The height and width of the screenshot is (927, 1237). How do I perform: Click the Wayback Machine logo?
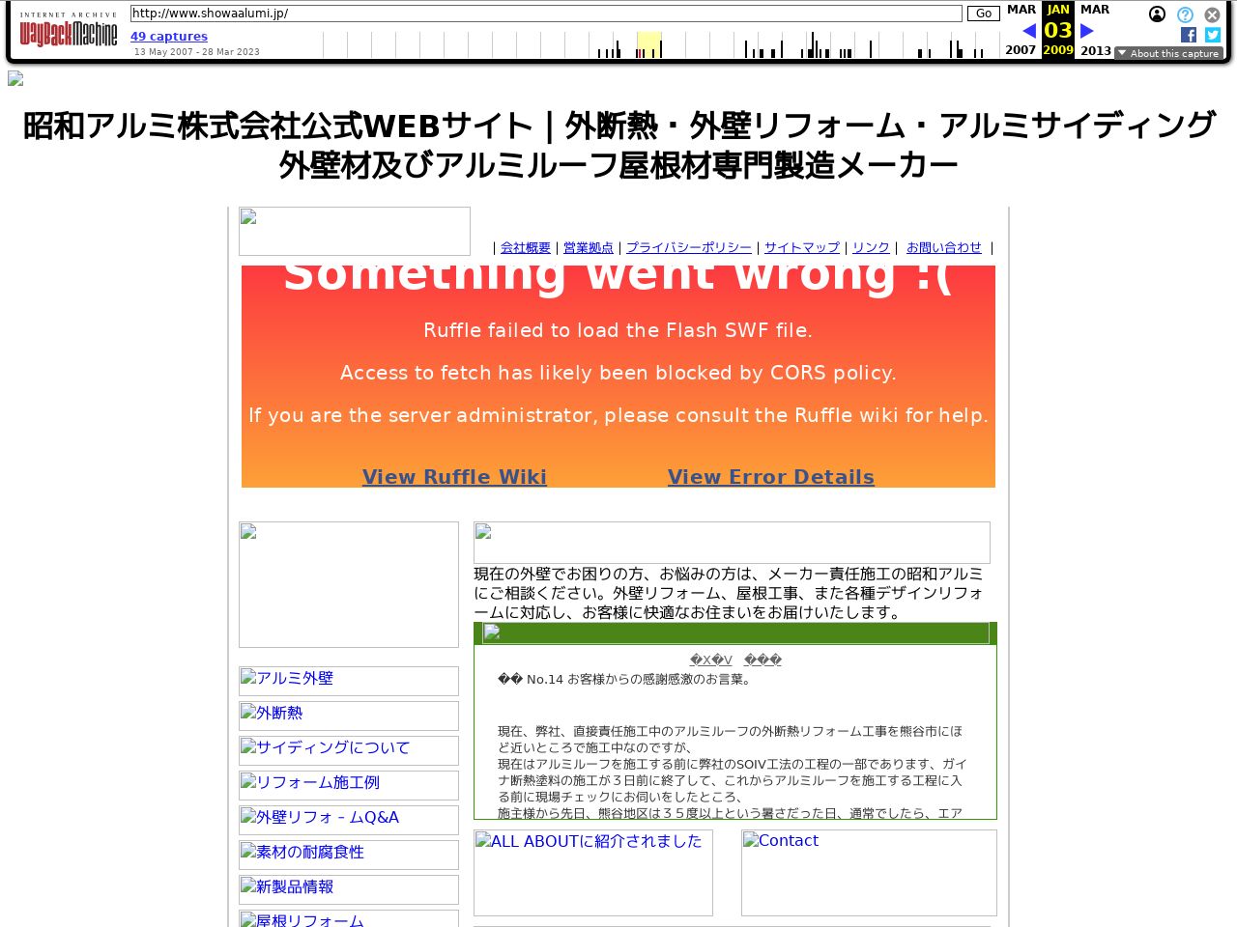point(68,31)
